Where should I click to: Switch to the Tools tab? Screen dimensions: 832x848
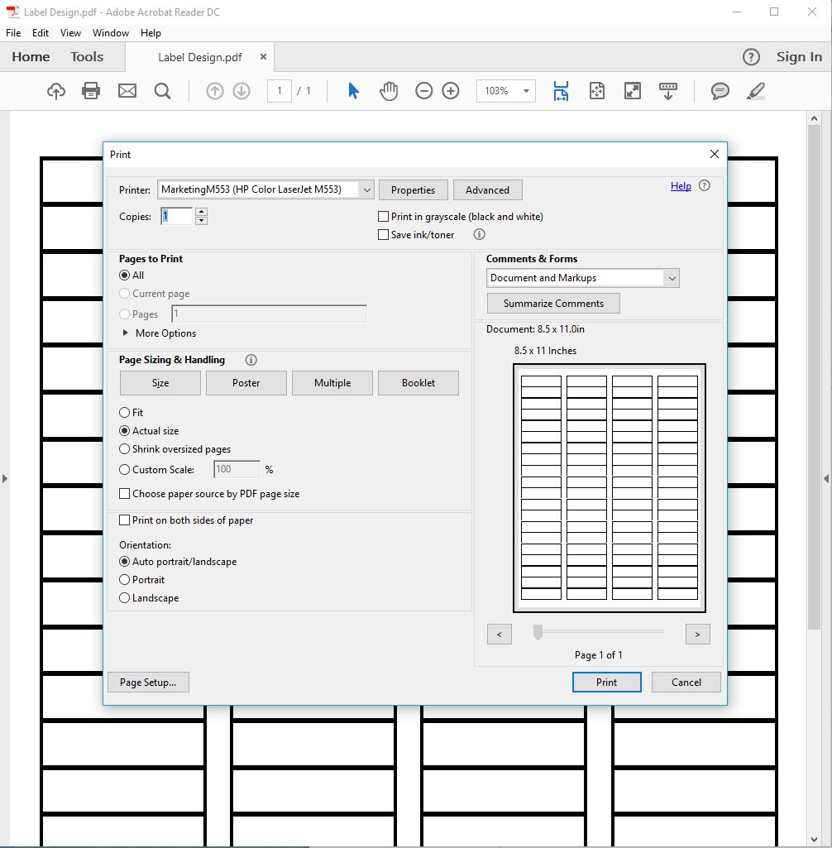[x=87, y=57]
